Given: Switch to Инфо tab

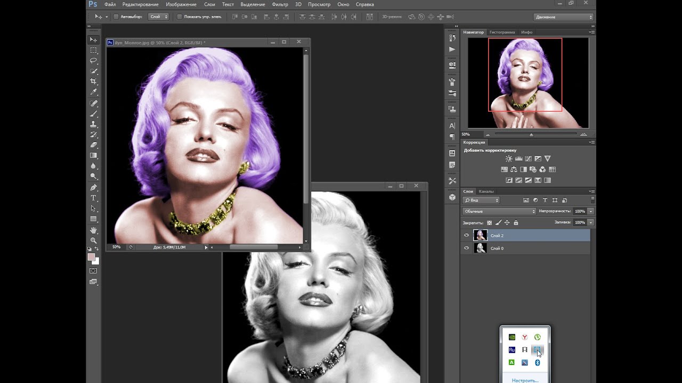Looking at the screenshot, I should pyautogui.click(x=527, y=32).
